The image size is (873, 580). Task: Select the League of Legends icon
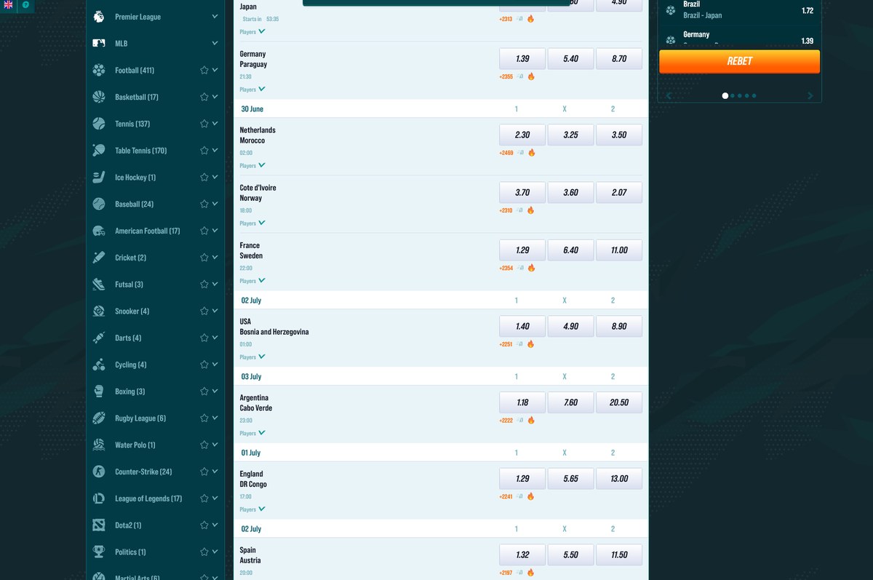99,498
